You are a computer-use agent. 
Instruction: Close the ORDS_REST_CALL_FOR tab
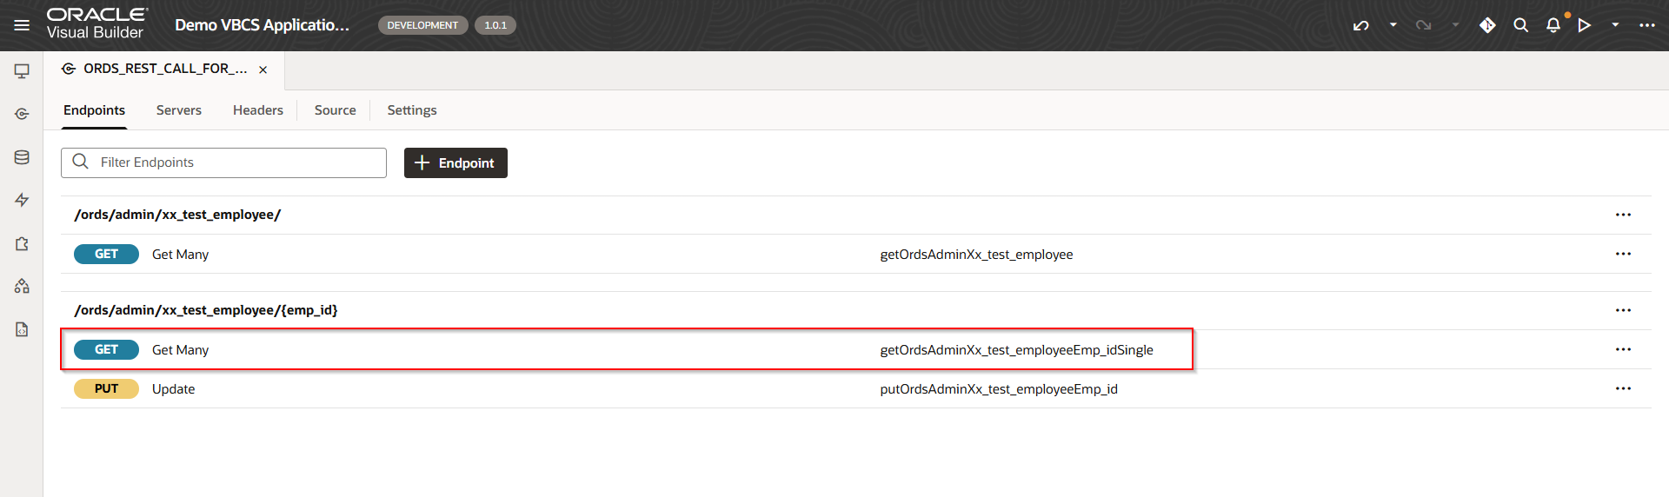click(x=263, y=70)
